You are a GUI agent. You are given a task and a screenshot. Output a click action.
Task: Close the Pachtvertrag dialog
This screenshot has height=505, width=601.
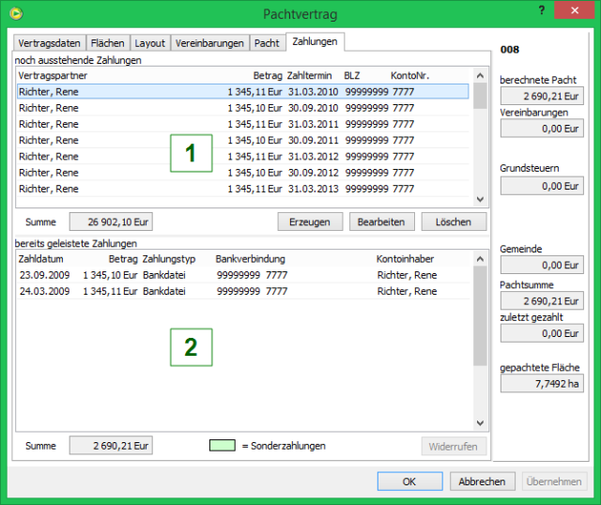[x=574, y=10]
